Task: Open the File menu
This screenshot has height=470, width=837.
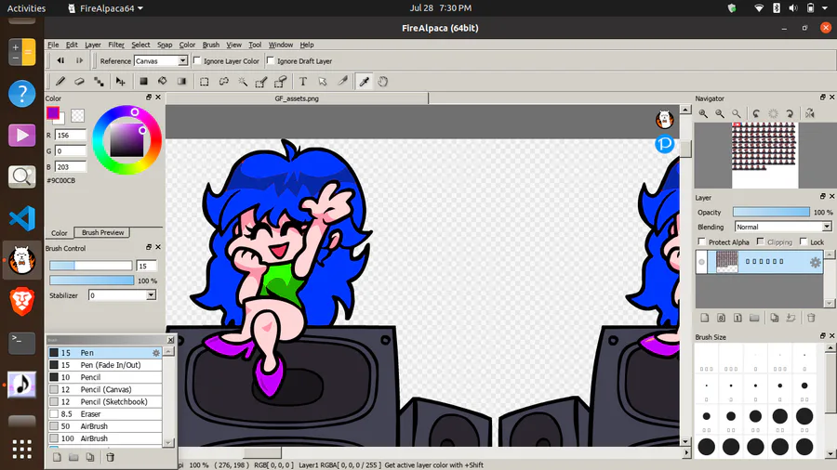Action: coord(53,45)
